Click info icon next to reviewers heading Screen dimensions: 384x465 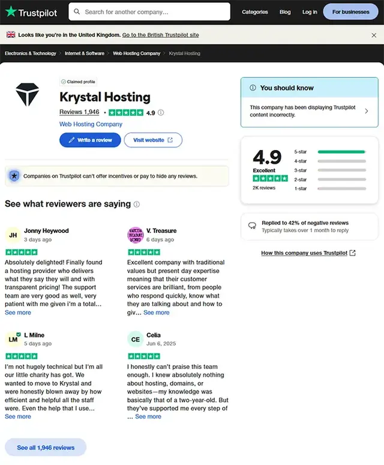[x=136, y=205]
